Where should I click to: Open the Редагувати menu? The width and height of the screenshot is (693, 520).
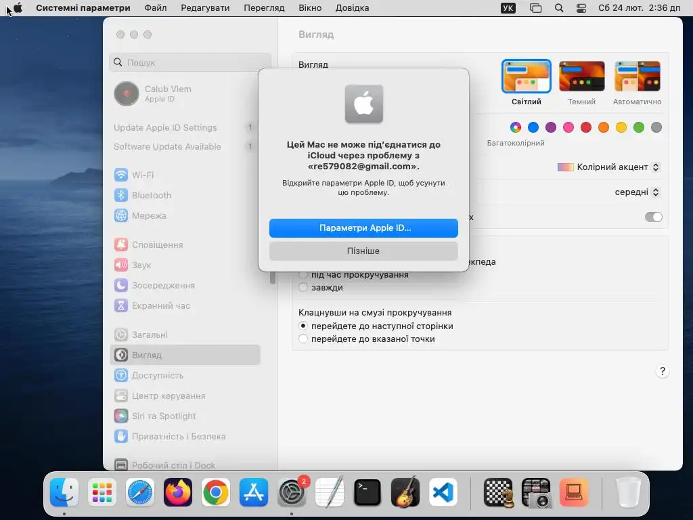[205, 8]
